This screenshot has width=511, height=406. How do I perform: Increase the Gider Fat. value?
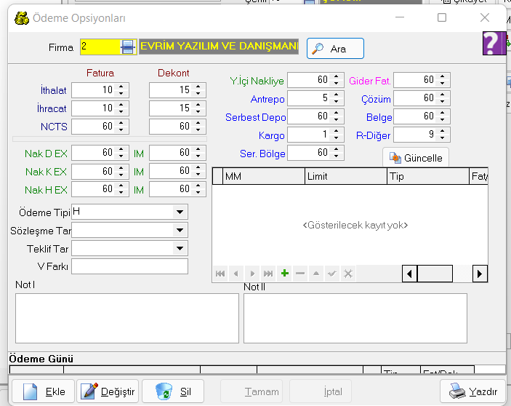coord(442,76)
